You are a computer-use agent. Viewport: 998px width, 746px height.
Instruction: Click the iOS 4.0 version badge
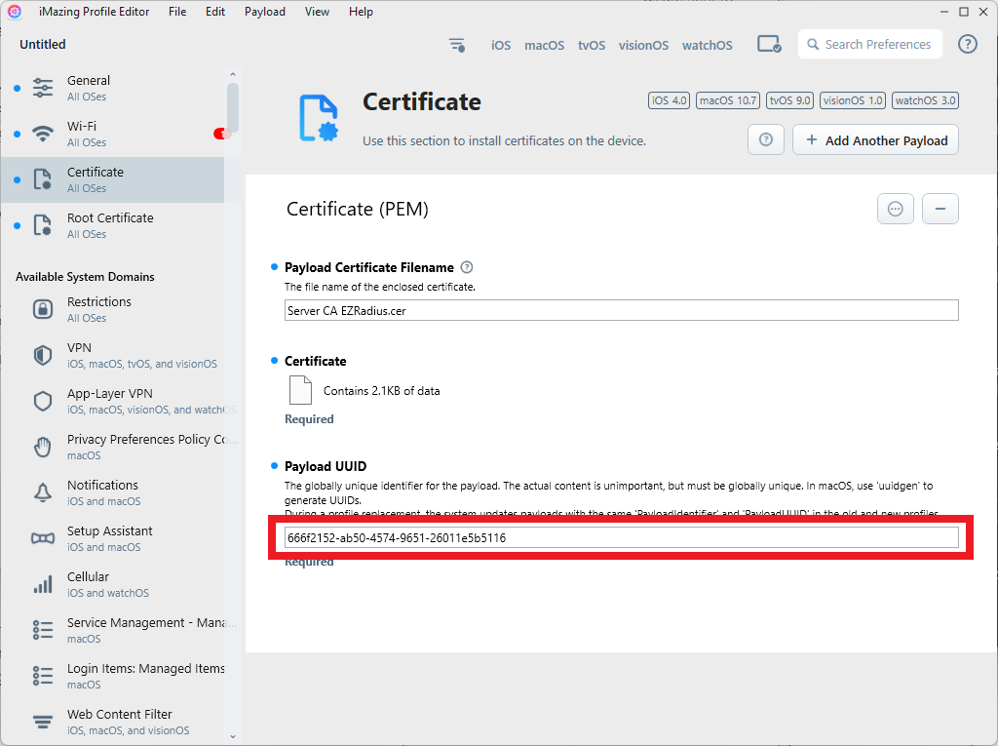(x=669, y=100)
